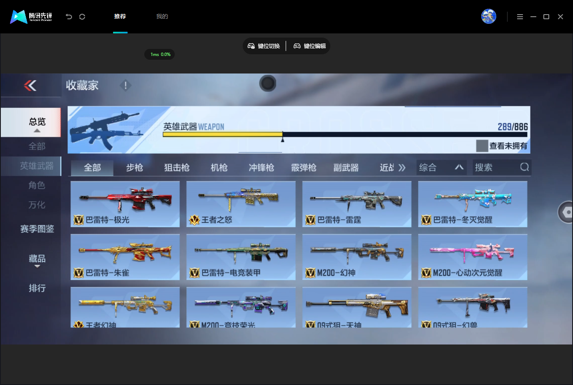Screen dimensions: 573x385
Task: Open the 巴雷特-雷霆 weapon card
Action: [357, 204]
